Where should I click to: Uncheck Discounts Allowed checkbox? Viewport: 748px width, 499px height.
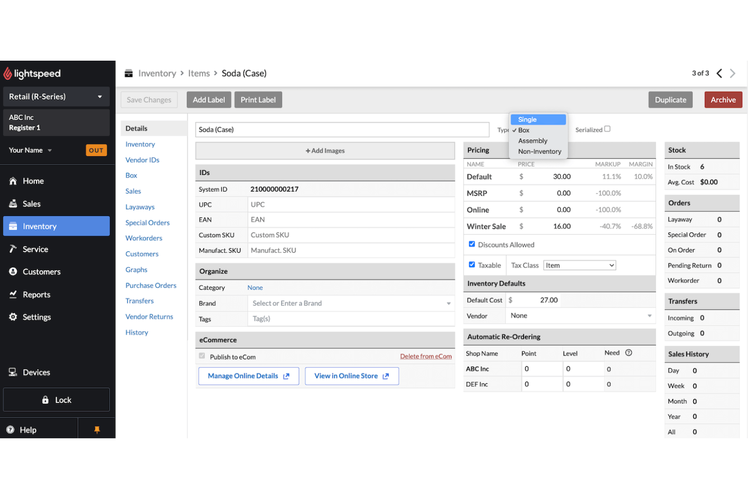pos(472,244)
